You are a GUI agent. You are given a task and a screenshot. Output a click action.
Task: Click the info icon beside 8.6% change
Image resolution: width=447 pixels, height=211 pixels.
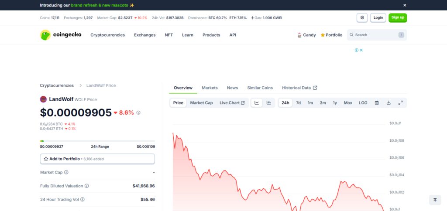138,113
